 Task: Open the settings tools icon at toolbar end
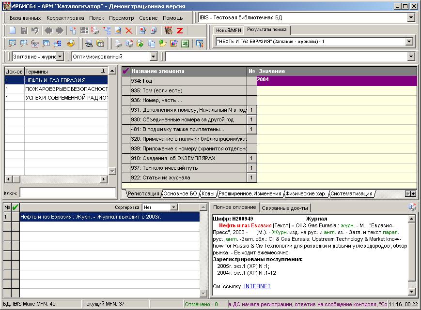pos(200,44)
